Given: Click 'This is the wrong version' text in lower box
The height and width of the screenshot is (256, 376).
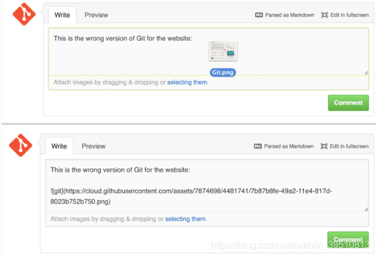Looking at the screenshot, I should 120,170.
